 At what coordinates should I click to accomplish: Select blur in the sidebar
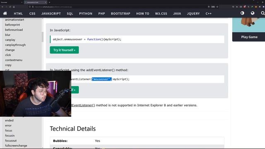coord(7,35)
